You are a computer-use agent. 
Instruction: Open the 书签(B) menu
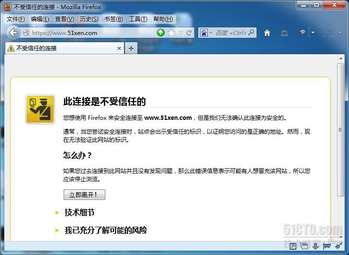click(113, 19)
